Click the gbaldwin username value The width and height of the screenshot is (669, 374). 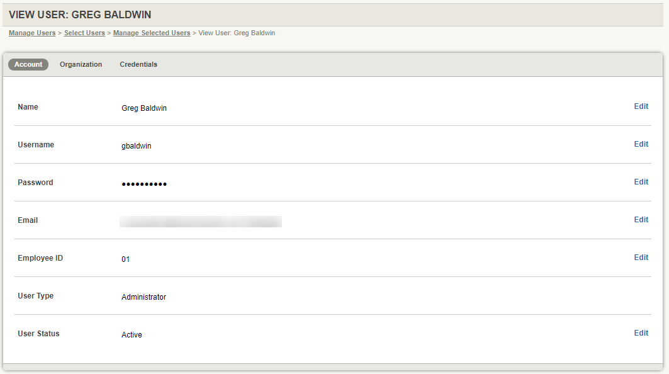(135, 146)
